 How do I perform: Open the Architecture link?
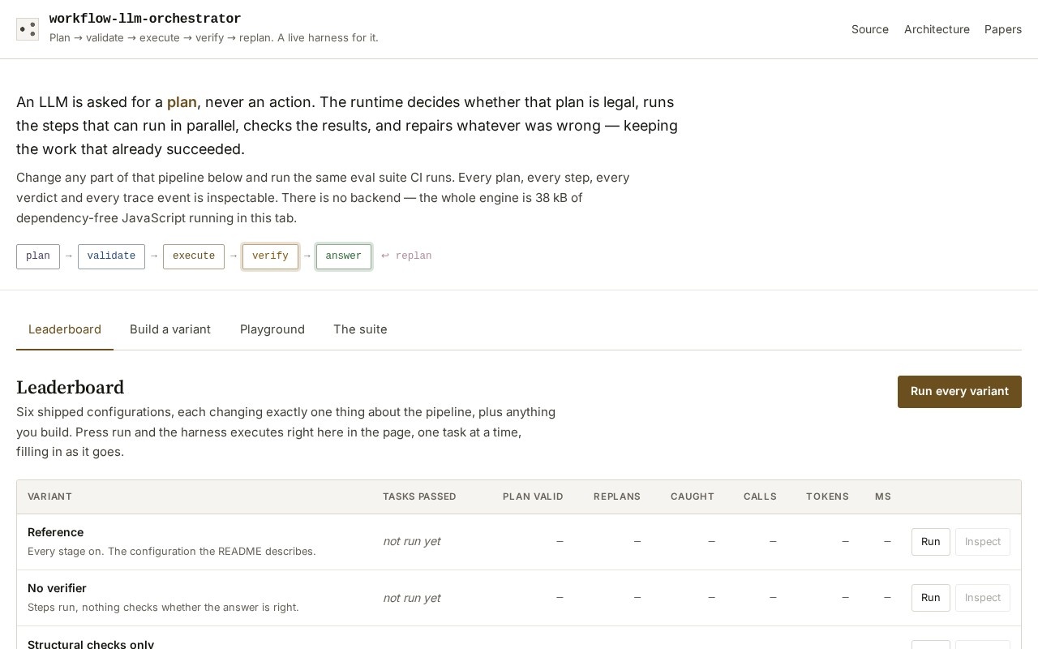point(937,29)
